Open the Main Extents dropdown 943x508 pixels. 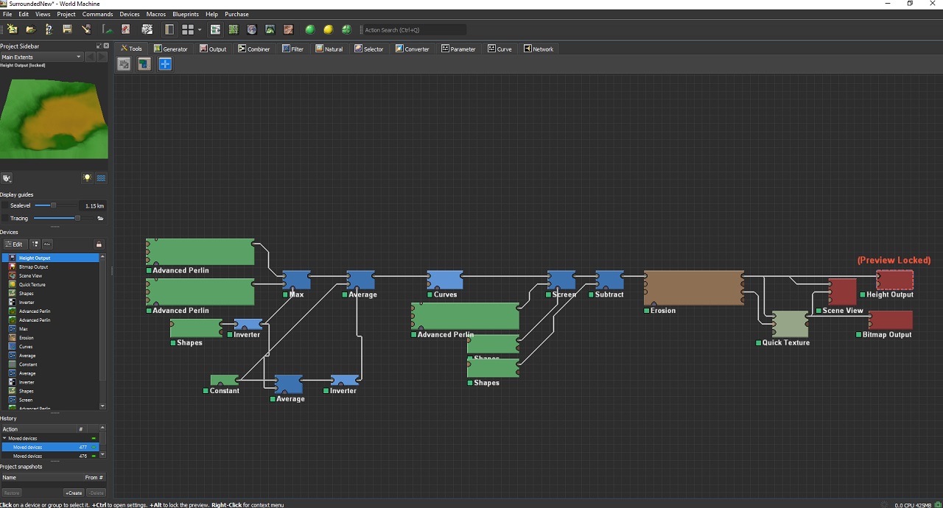[41, 57]
